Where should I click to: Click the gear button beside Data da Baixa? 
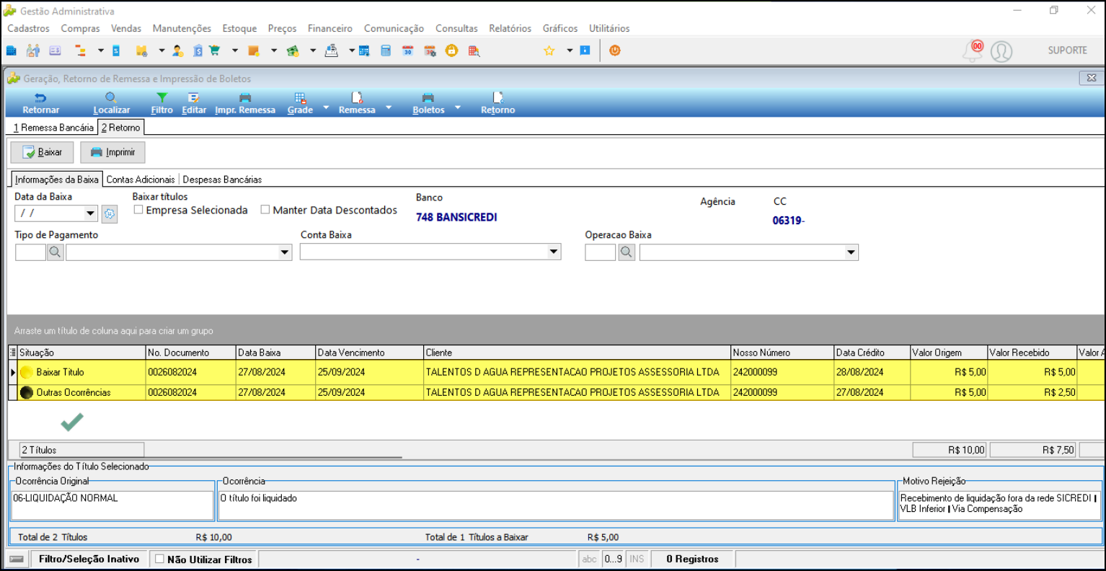click(x=110, y=213)
